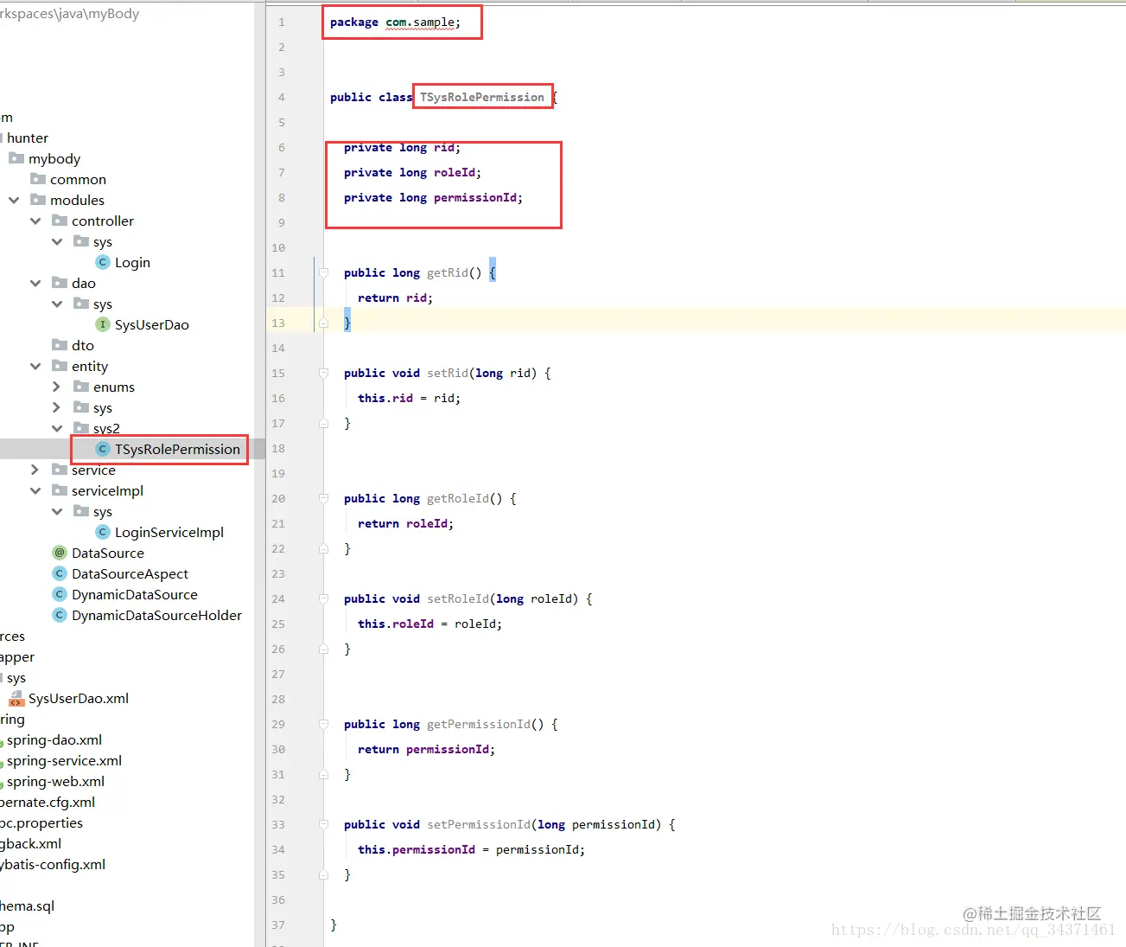Fold the getRoleId method in gutter
Image resolution: width=1126 pixels, height=947 pixels.
323,498
